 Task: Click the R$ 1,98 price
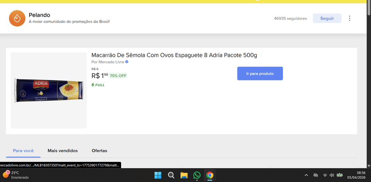coord(100,76)
